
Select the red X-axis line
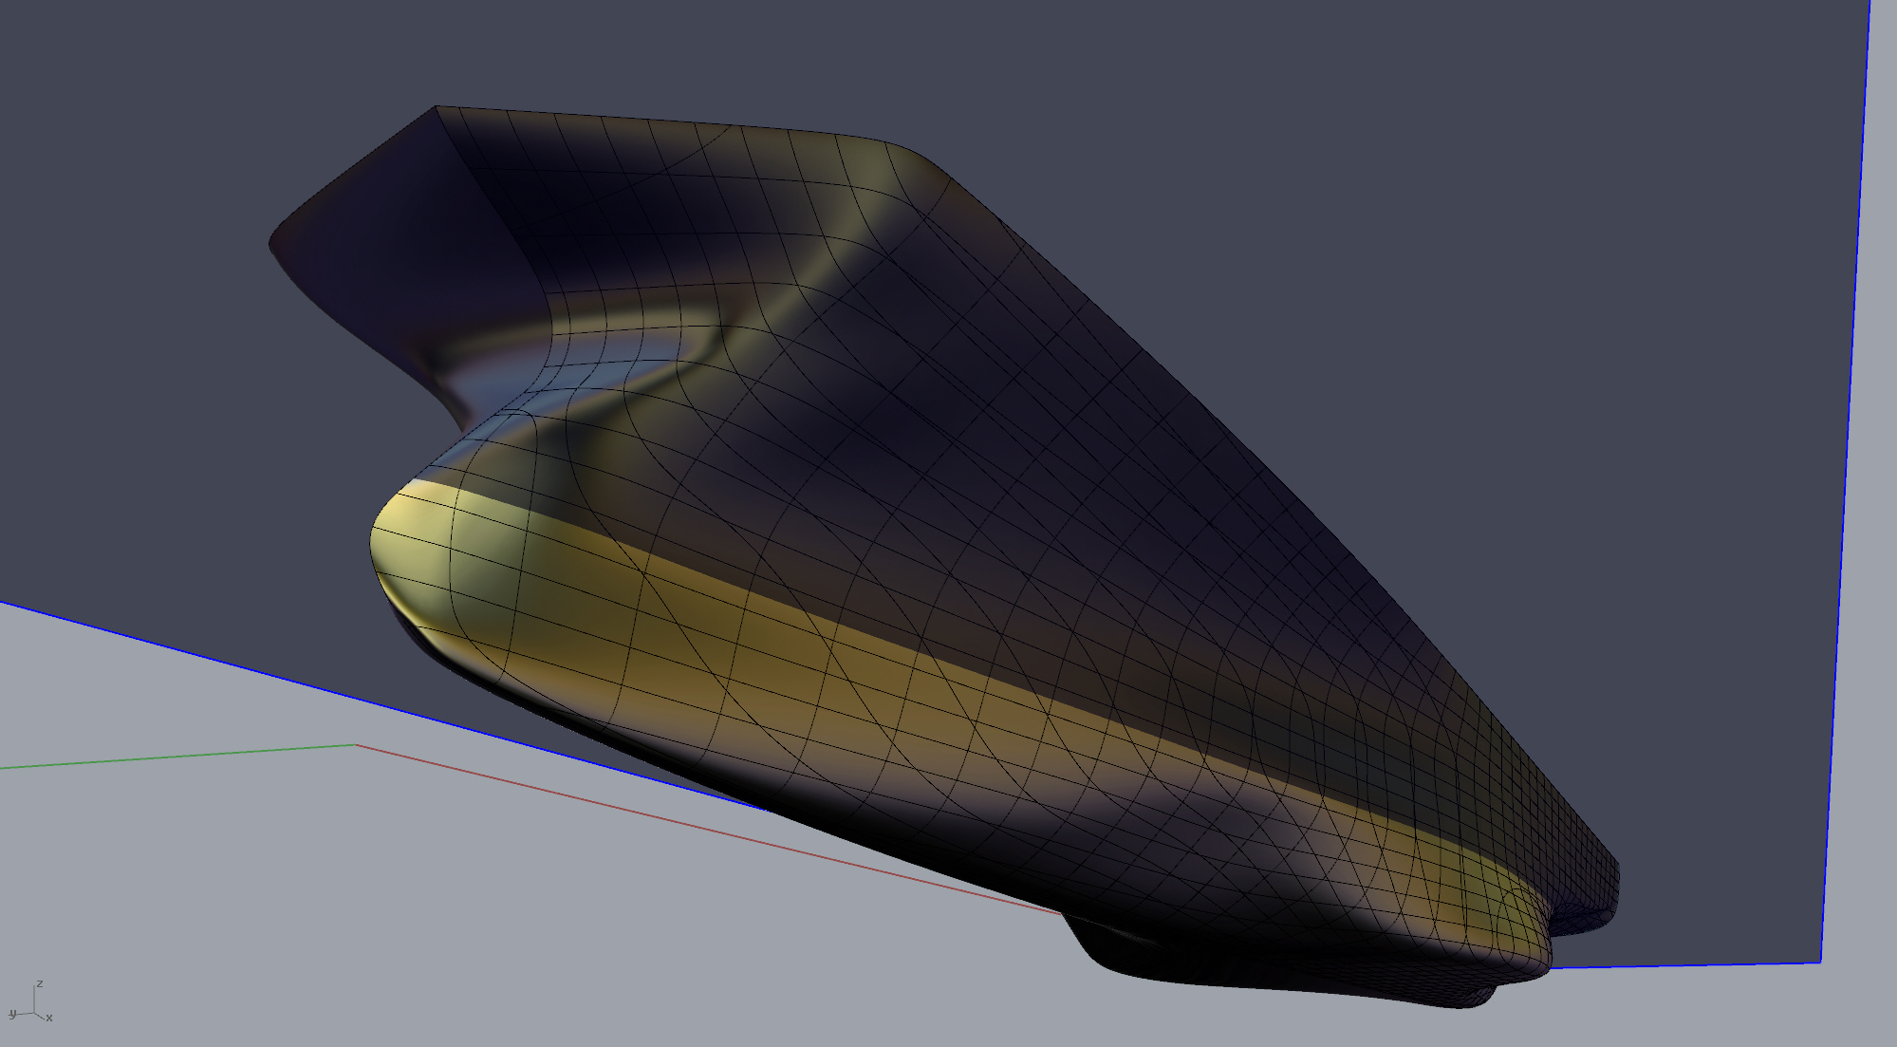(x=664, y=819)
